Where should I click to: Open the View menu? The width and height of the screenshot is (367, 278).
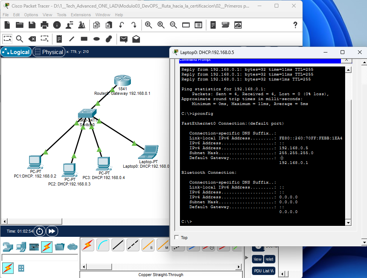[47, 15]
